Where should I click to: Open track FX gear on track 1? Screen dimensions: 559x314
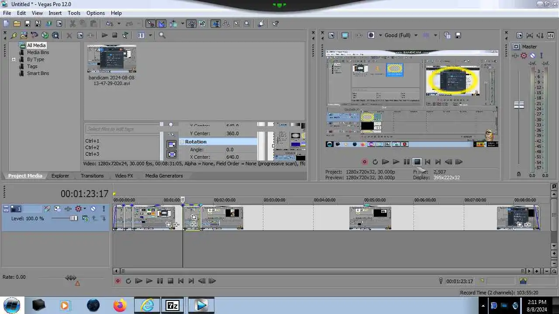click(78, 208)
